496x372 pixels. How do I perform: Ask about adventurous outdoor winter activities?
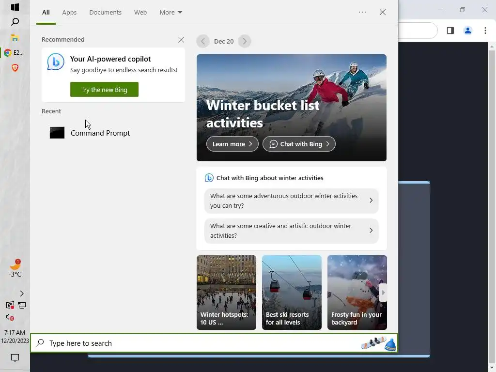coord(292,201)
